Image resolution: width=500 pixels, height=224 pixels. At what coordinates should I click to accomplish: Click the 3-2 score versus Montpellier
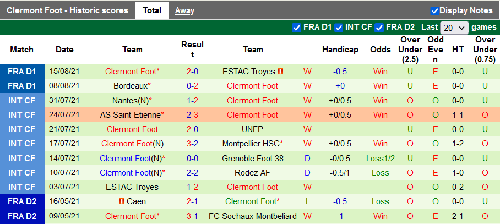point(192,144)
